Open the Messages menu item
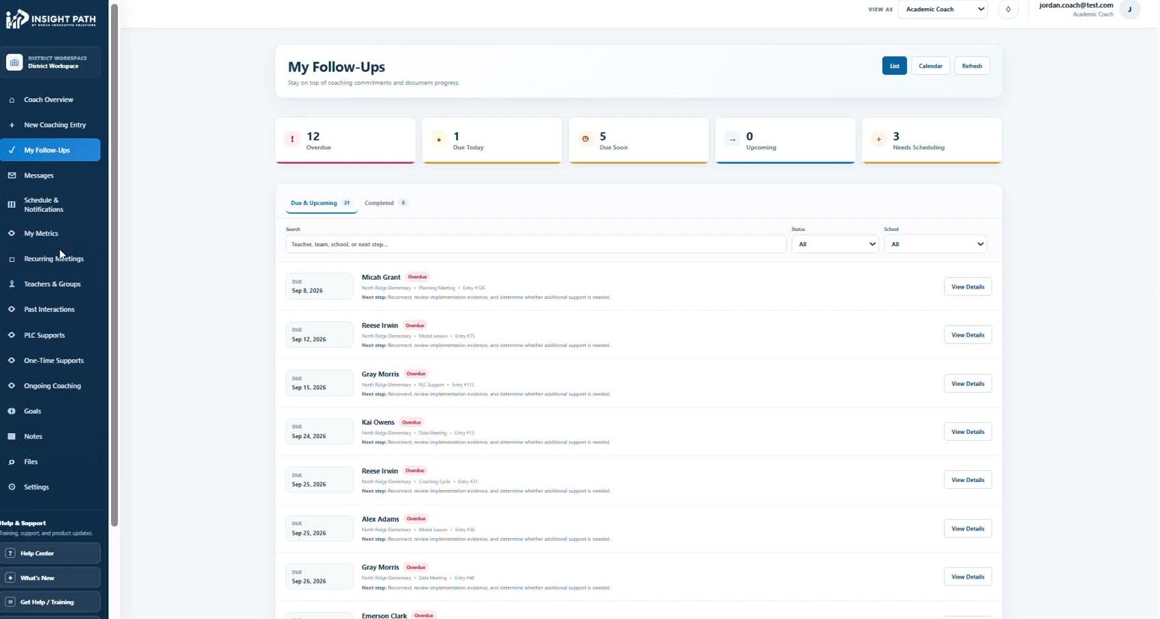The width and height of the screenshot is (1160, 619). (x=51, y=175)
